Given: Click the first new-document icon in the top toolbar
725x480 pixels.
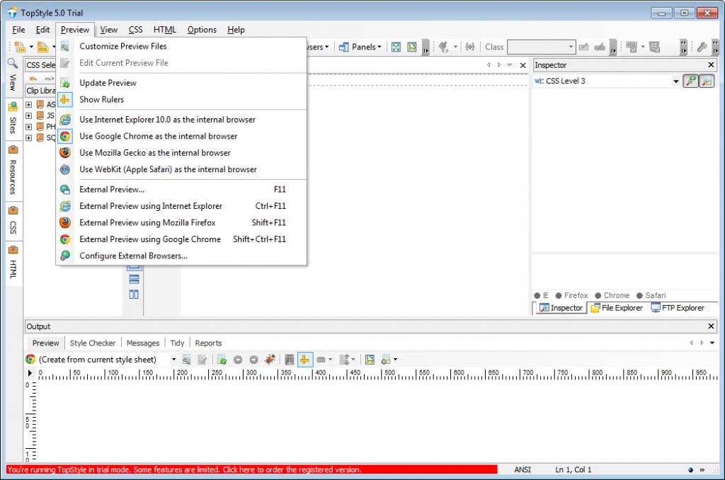Looking at the screenshot, I should (20, 47).
